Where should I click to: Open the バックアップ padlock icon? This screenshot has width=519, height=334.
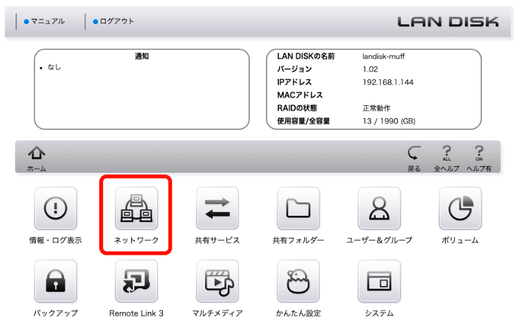(x=56, y=281)
